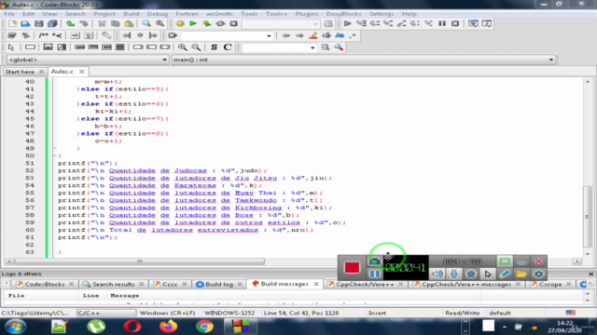This screenshot has height=335, width=597.
Task: Undo the last edit
Action: [x=71, y=23]
